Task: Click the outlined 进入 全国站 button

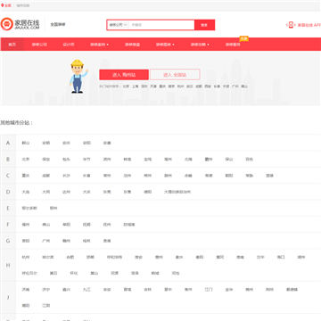Action: [x=175, y=75]
